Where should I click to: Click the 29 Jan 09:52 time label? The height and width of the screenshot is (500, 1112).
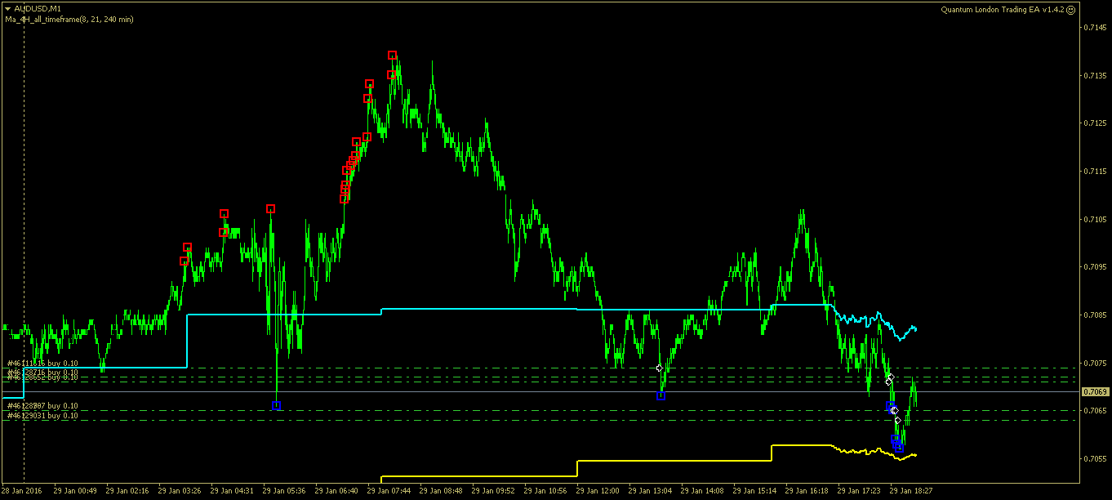pos(493,491)
